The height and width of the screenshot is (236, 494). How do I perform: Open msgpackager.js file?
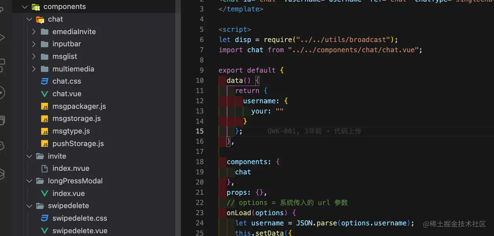(x=79, y=106)
